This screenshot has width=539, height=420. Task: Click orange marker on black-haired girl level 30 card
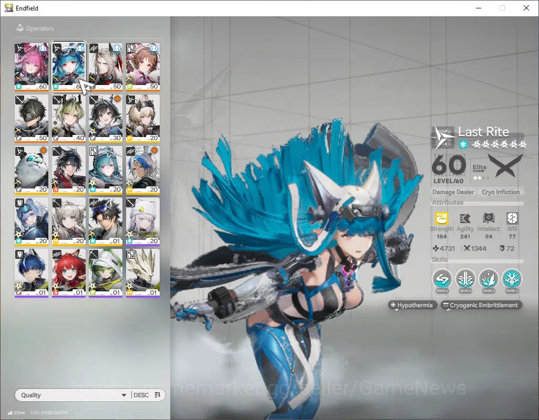point(117,99)
